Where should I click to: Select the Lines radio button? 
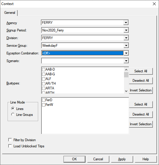[13, 109]
